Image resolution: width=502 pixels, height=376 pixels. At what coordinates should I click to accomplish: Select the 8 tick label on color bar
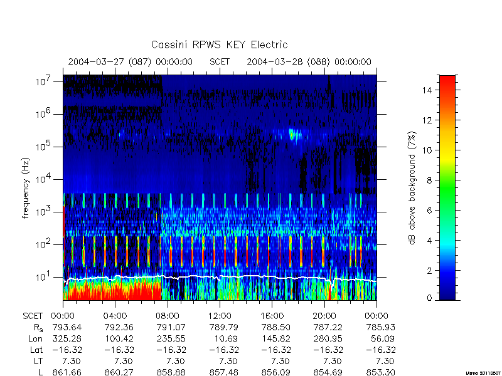click(429, 180)
